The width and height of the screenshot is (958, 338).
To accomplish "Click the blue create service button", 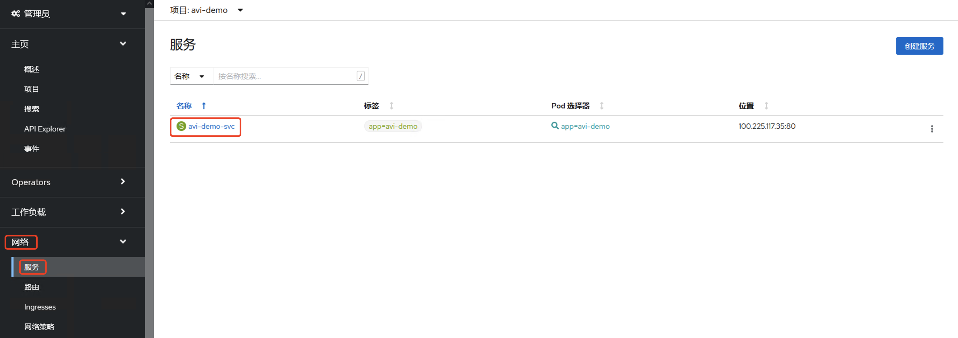I will click(919, 46).
